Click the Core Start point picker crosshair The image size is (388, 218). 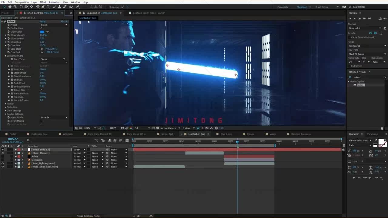(42, 49)
